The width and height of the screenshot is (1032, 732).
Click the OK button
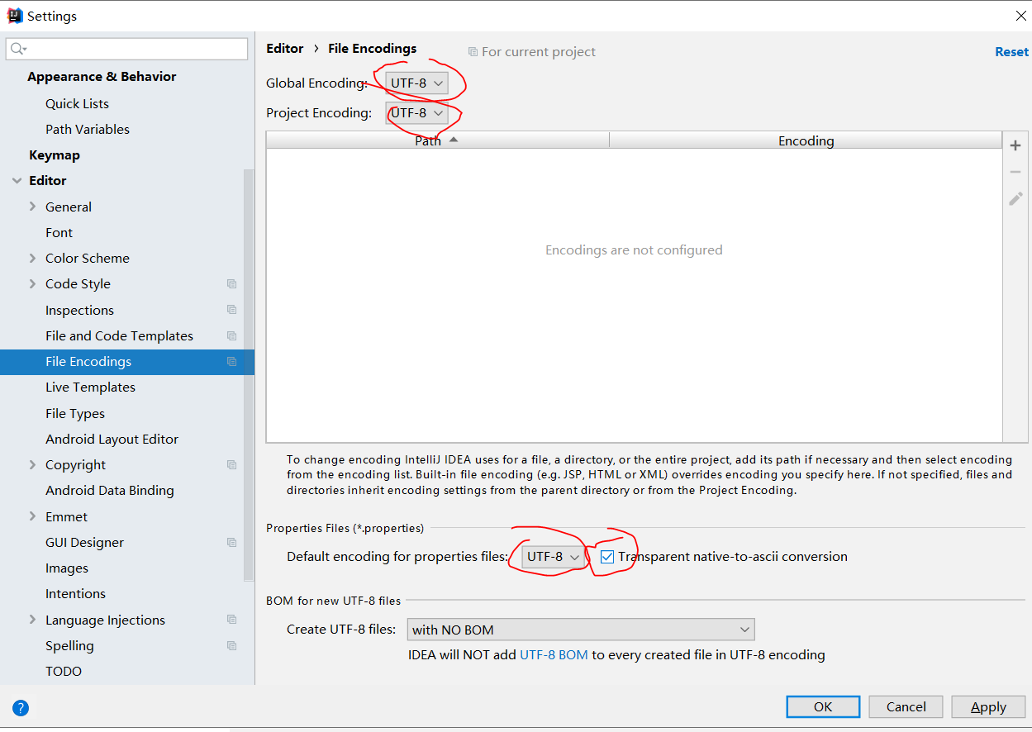(823, 706)
